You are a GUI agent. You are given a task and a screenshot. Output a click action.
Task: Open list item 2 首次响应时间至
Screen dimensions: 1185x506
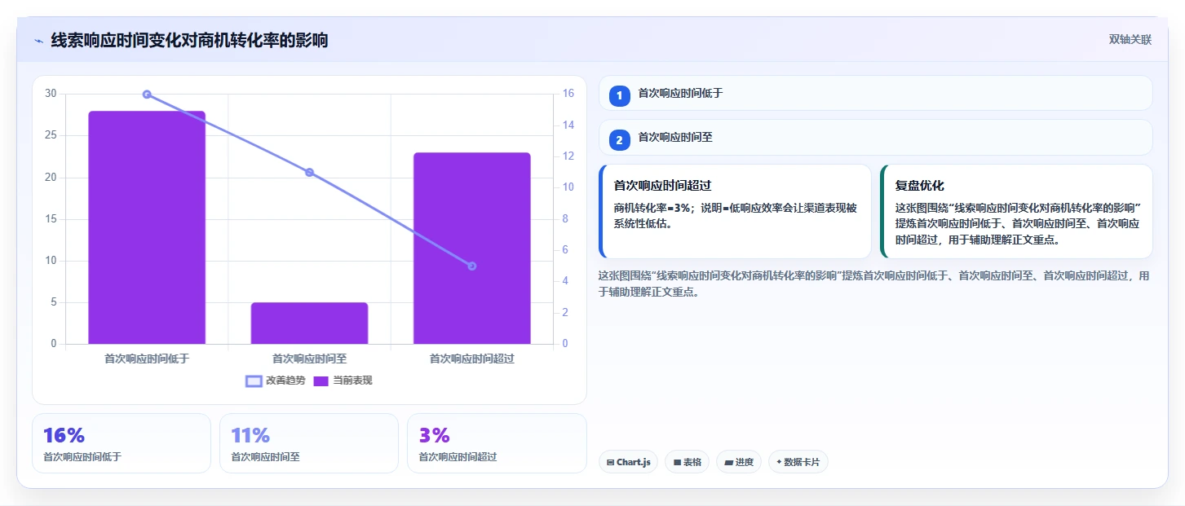tap(875, 138)
